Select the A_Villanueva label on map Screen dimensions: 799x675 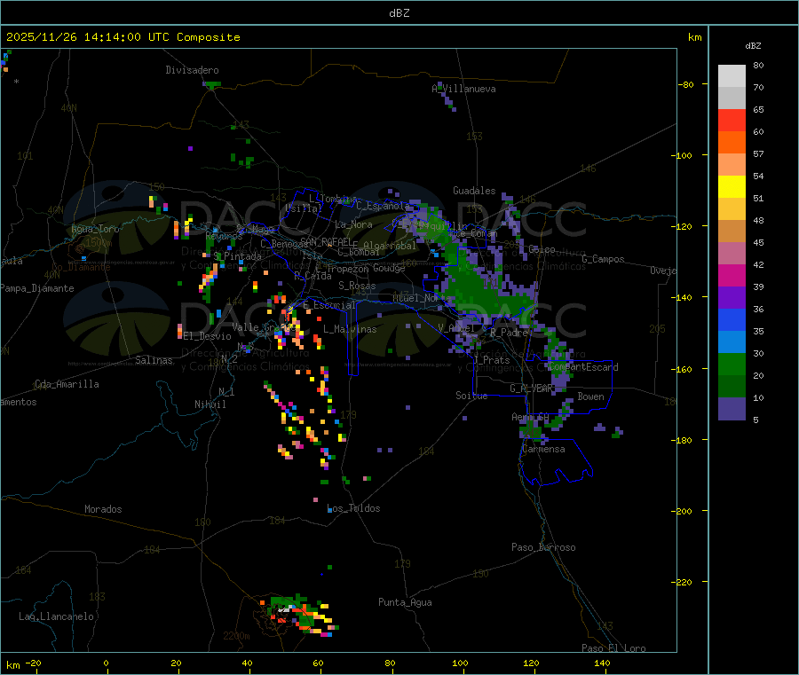point(463,89)
